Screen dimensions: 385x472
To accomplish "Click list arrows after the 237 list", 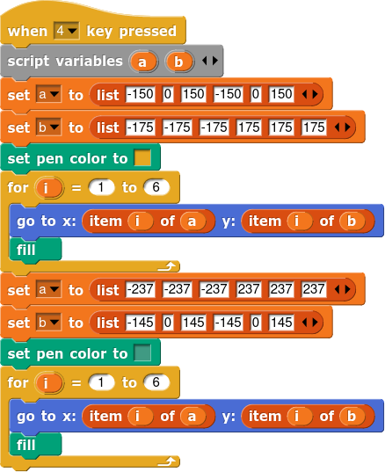I will [x=342, y=289].
